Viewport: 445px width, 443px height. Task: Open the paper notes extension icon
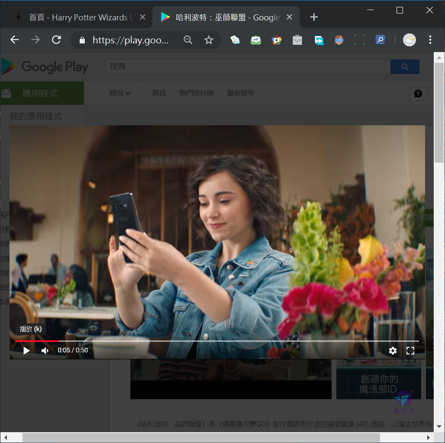pyautogui.click(x=235, y=40)
